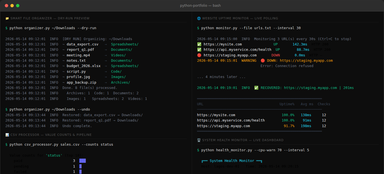The width and height of the screenshot is (384, 174).
Task: Click the red DOWN status label
Action: click(276, 55)
